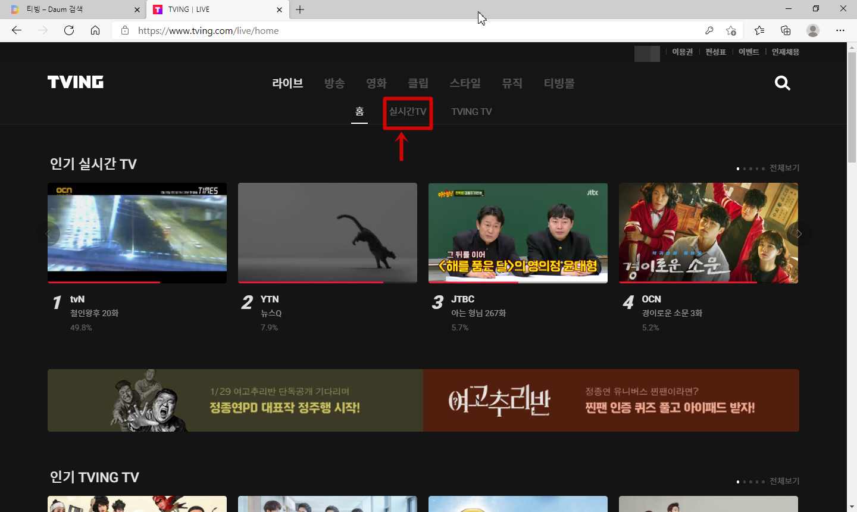Click 전체보기 for 인기 실시간 TV
857x512 pixels.
[x=784, y=168]
